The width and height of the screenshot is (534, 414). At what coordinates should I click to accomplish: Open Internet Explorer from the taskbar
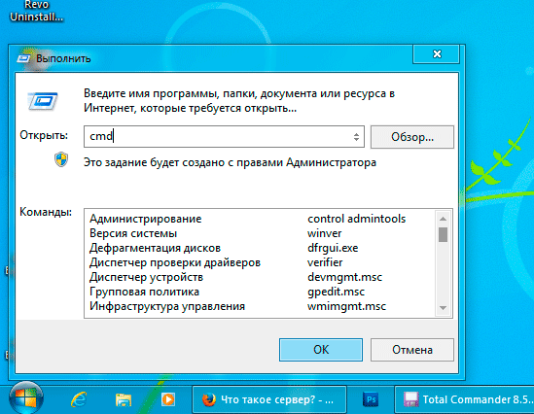click(79, 399)
